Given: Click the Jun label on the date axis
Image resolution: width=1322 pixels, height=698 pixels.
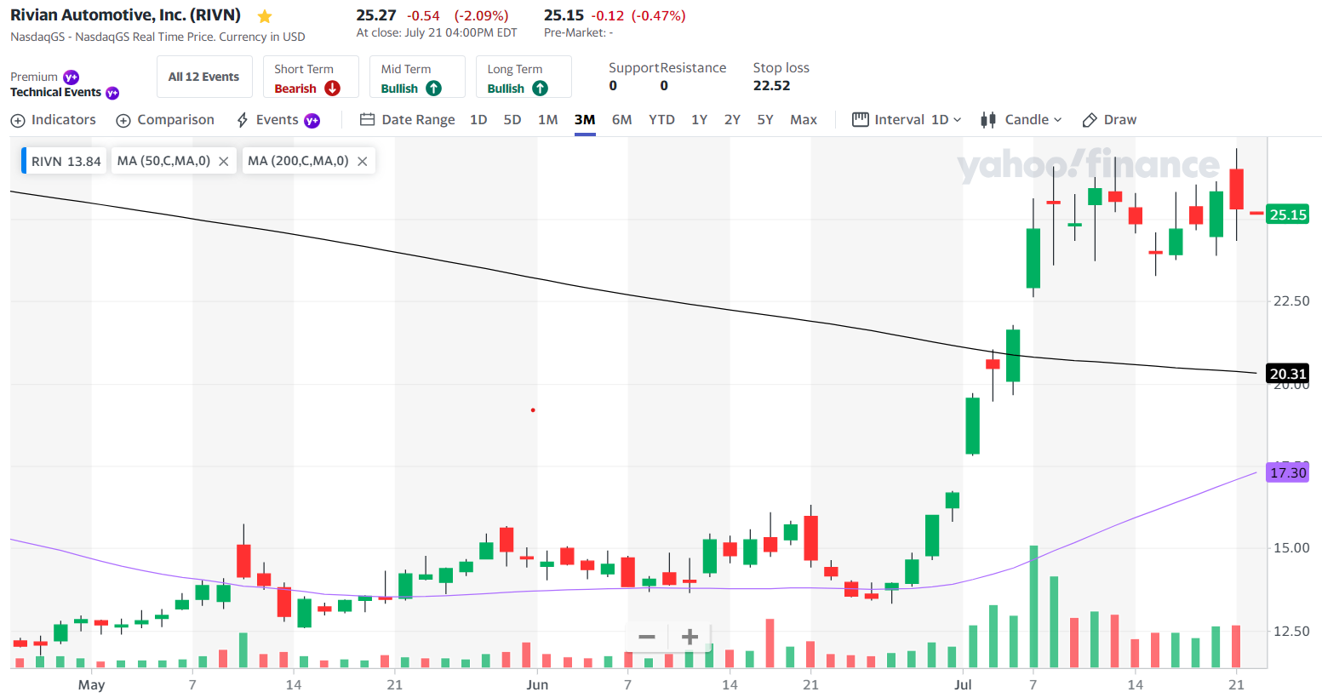Looking at the screenshot, I should 537,684.
